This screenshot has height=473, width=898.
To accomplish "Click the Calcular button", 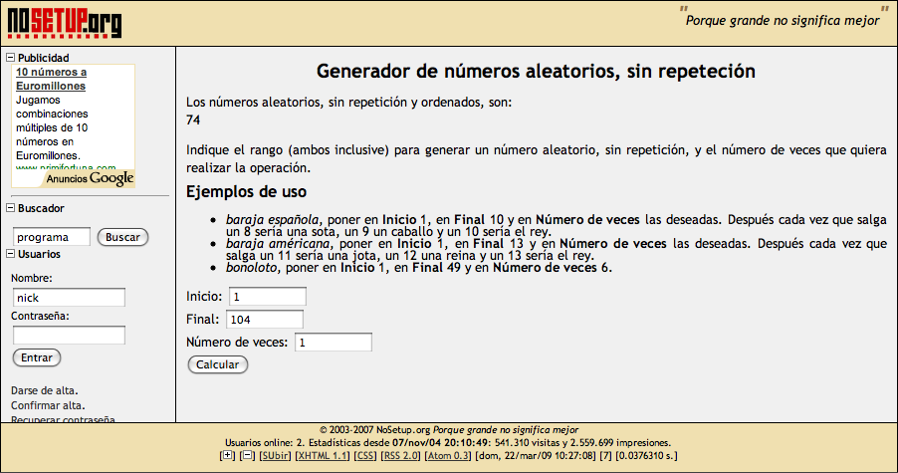I will (x=218, y=364).
